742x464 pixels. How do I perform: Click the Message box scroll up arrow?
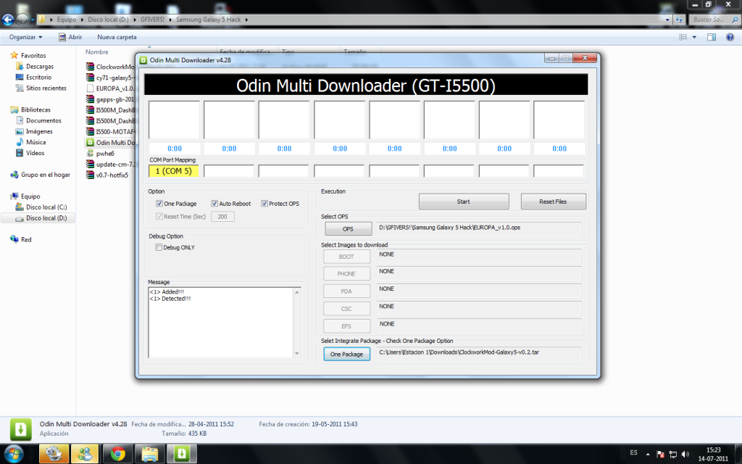[296, 292]
